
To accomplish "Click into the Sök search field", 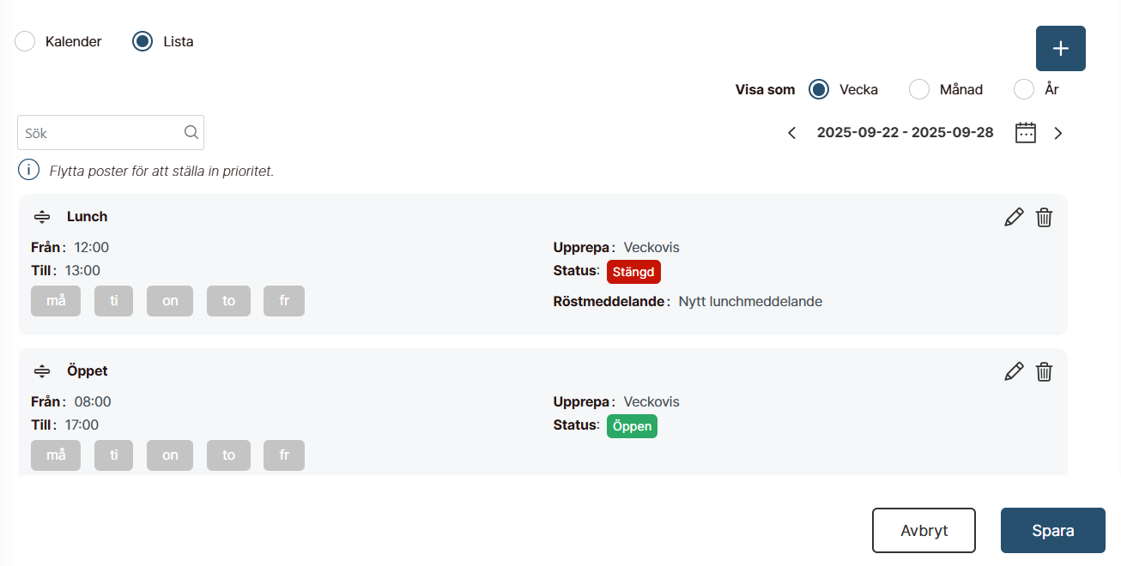I will click(x=101, y=133).
